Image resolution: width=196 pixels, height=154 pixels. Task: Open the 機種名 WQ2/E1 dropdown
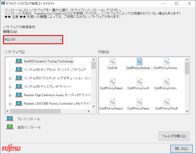33,40
